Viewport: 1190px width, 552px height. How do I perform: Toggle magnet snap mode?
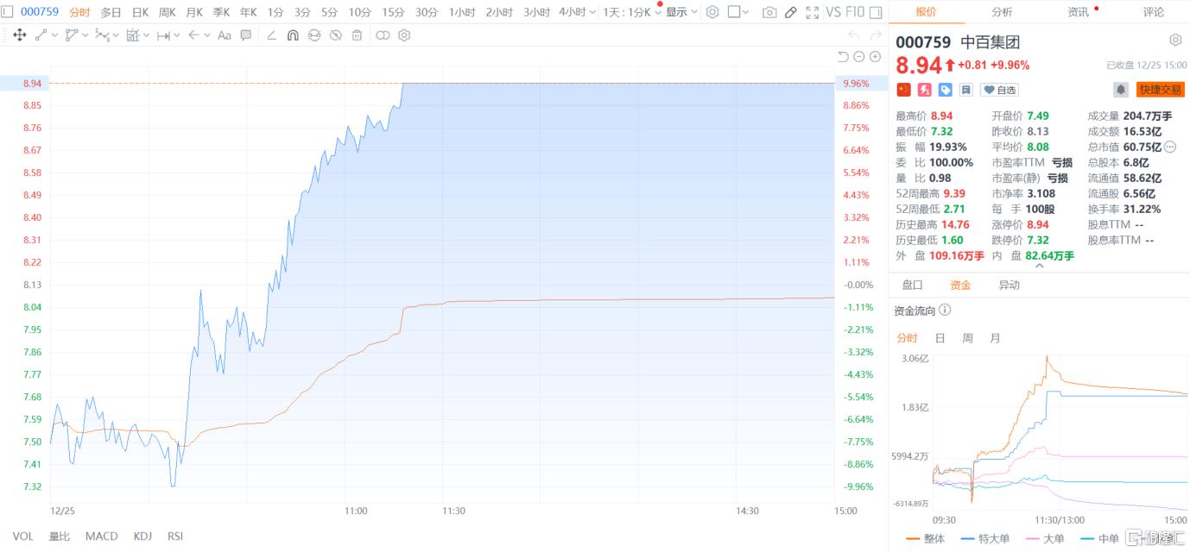293,35
